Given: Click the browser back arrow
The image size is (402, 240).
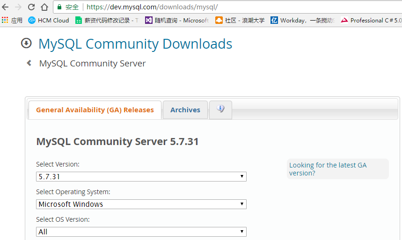Looking at the screenshot, I should (x=6, y=7).
